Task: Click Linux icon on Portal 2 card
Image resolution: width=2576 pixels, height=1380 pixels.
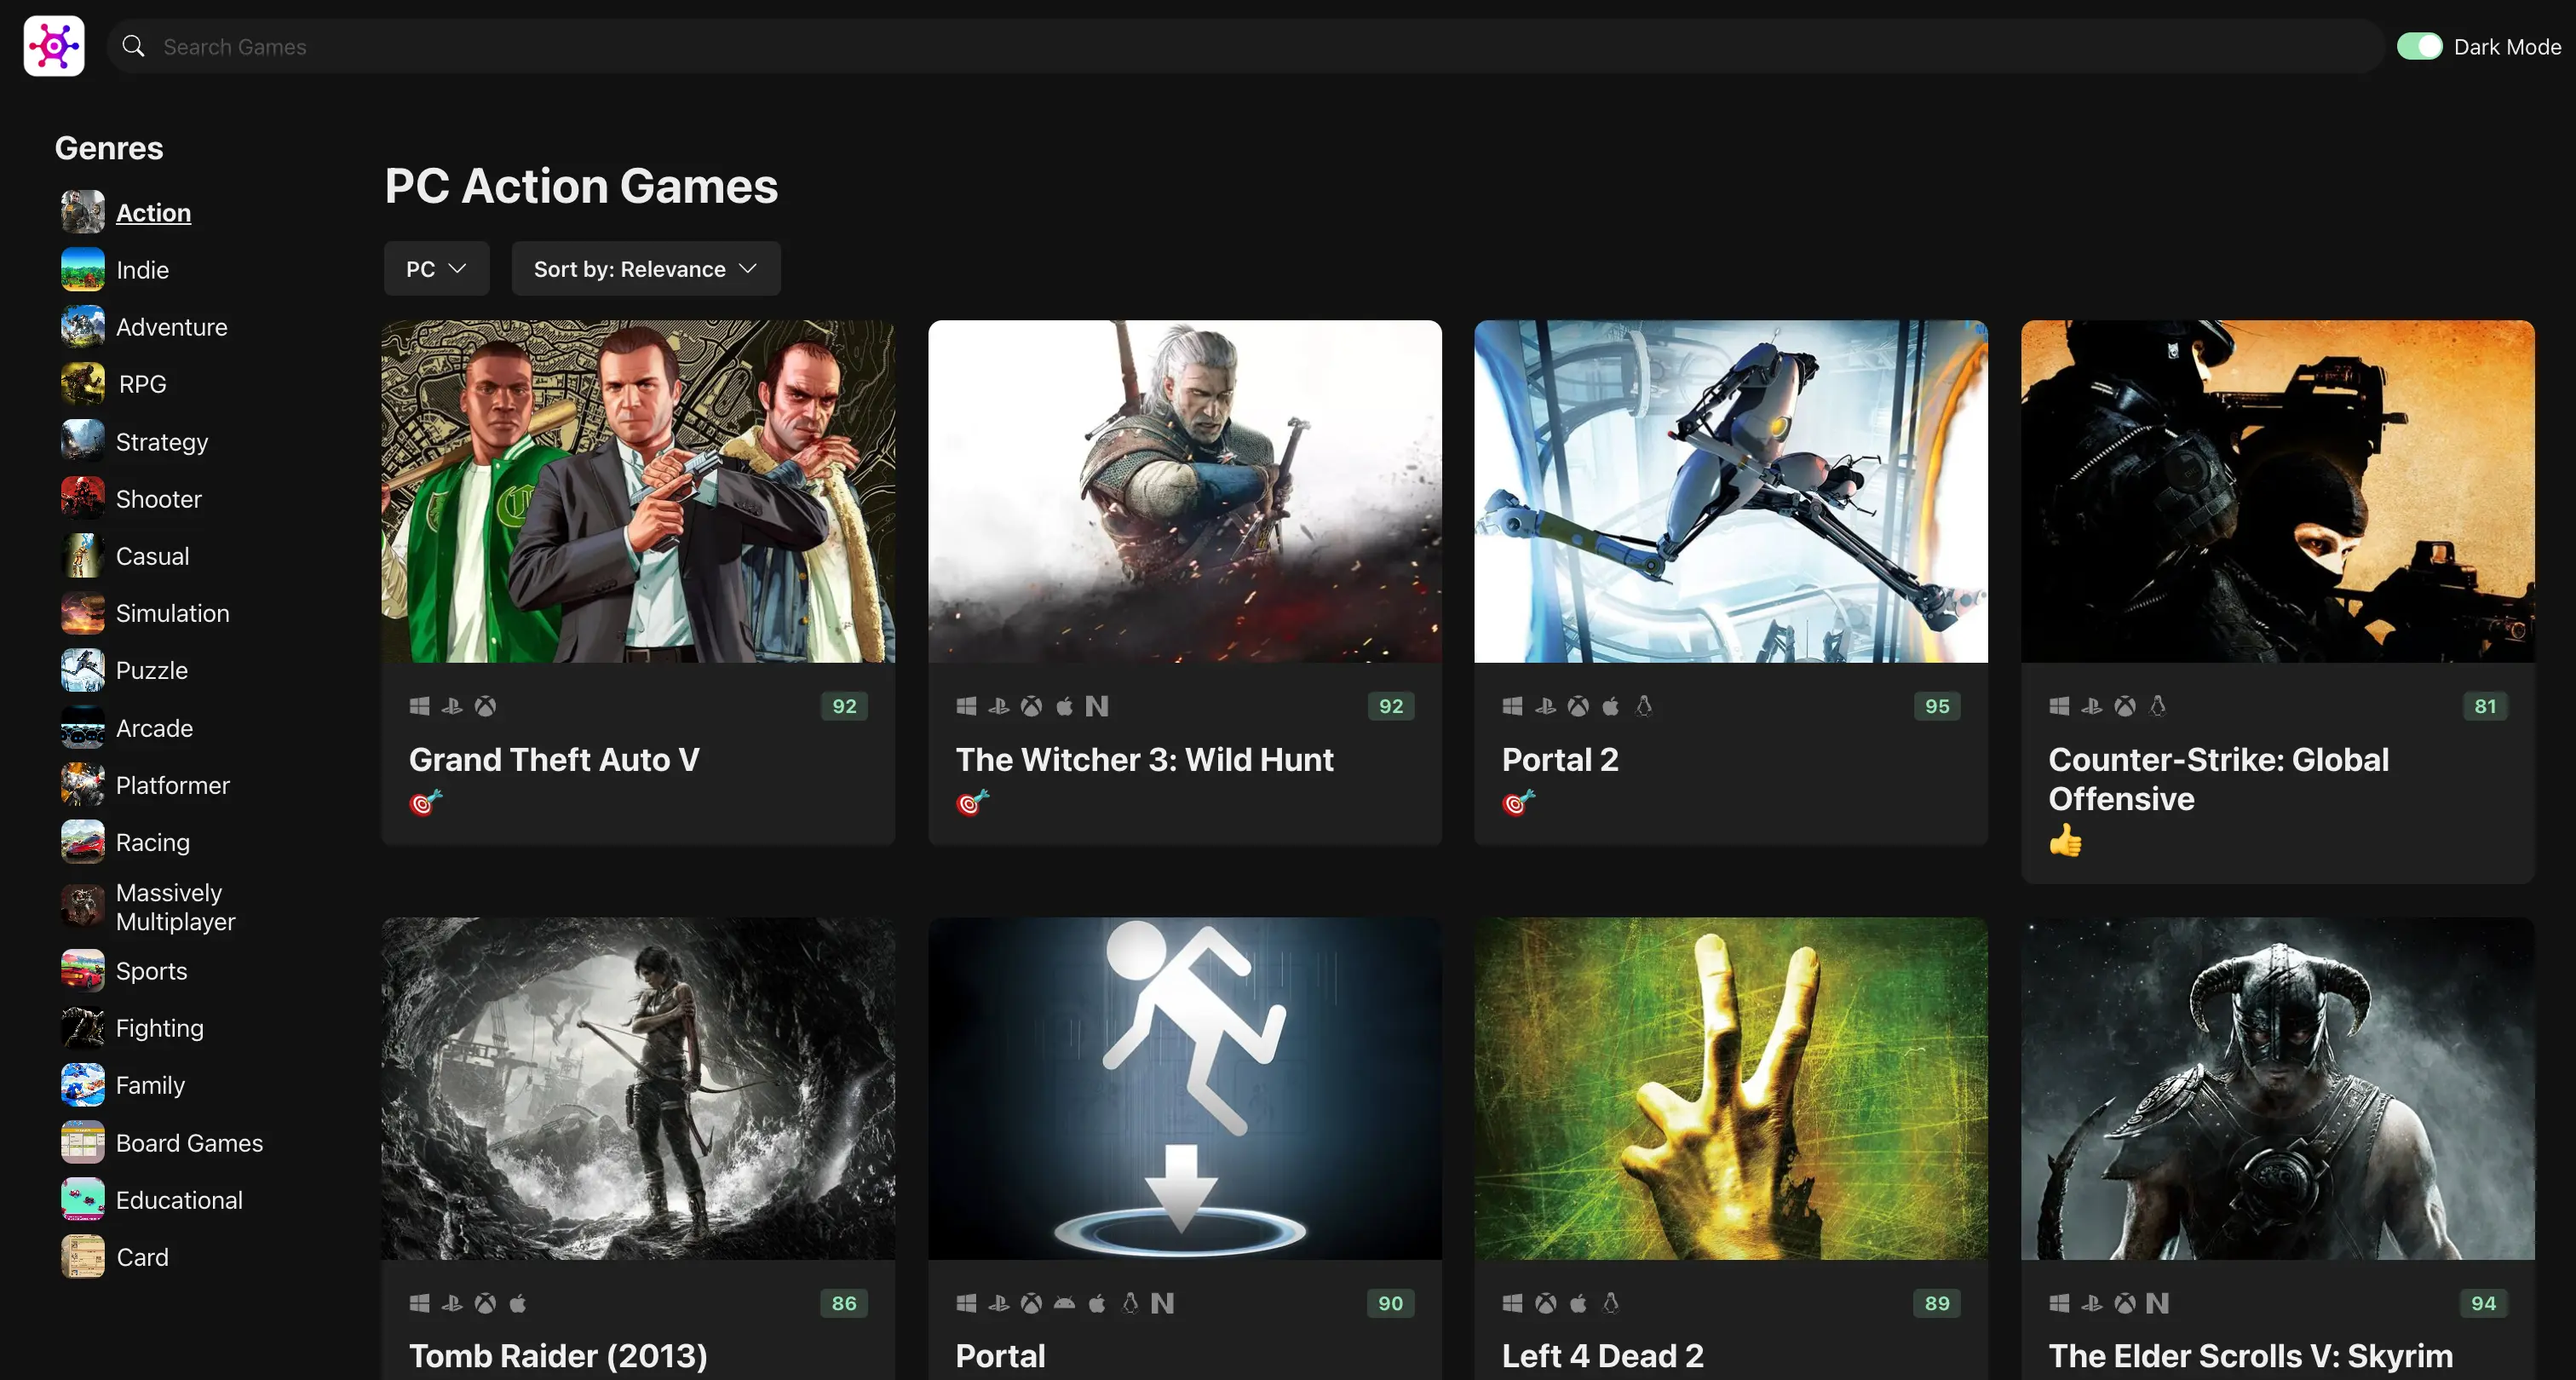Action: point(1643,706)
